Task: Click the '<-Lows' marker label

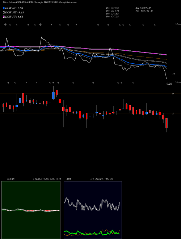Action: pos(178,82)
